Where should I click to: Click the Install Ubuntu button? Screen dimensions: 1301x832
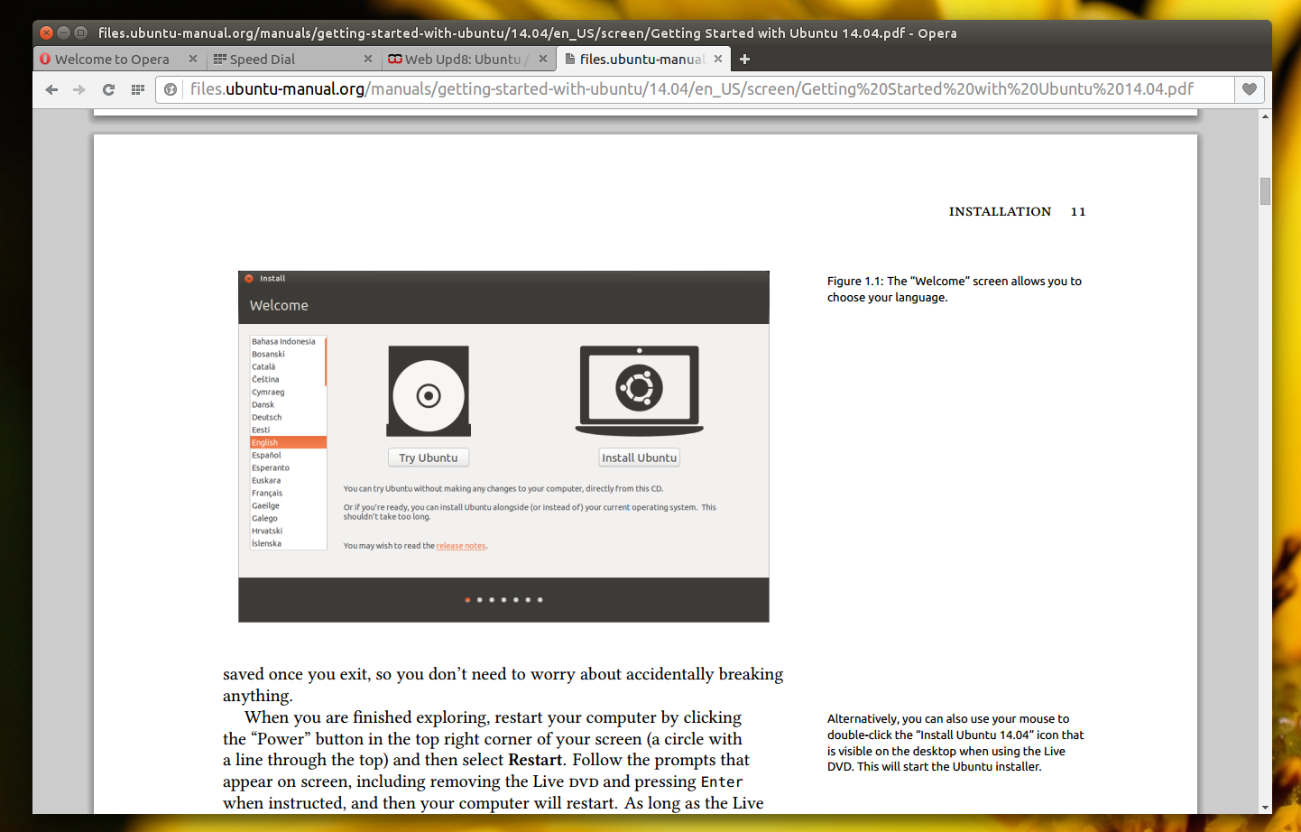639,458
